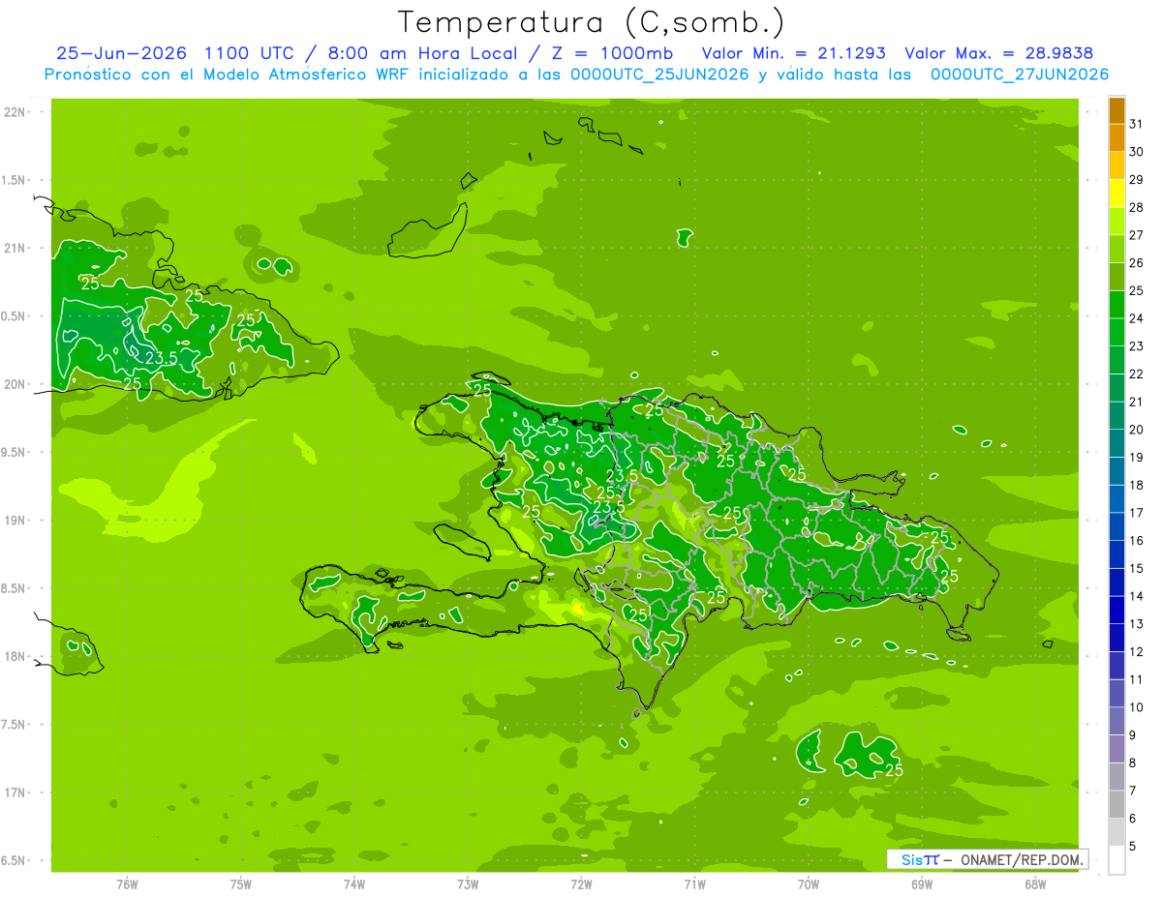Viewport: 1162px width, 897px height.
Task: Click the 'SisTT - ONAMET/REP.DOM.' credit label
Action: [987, 859]
